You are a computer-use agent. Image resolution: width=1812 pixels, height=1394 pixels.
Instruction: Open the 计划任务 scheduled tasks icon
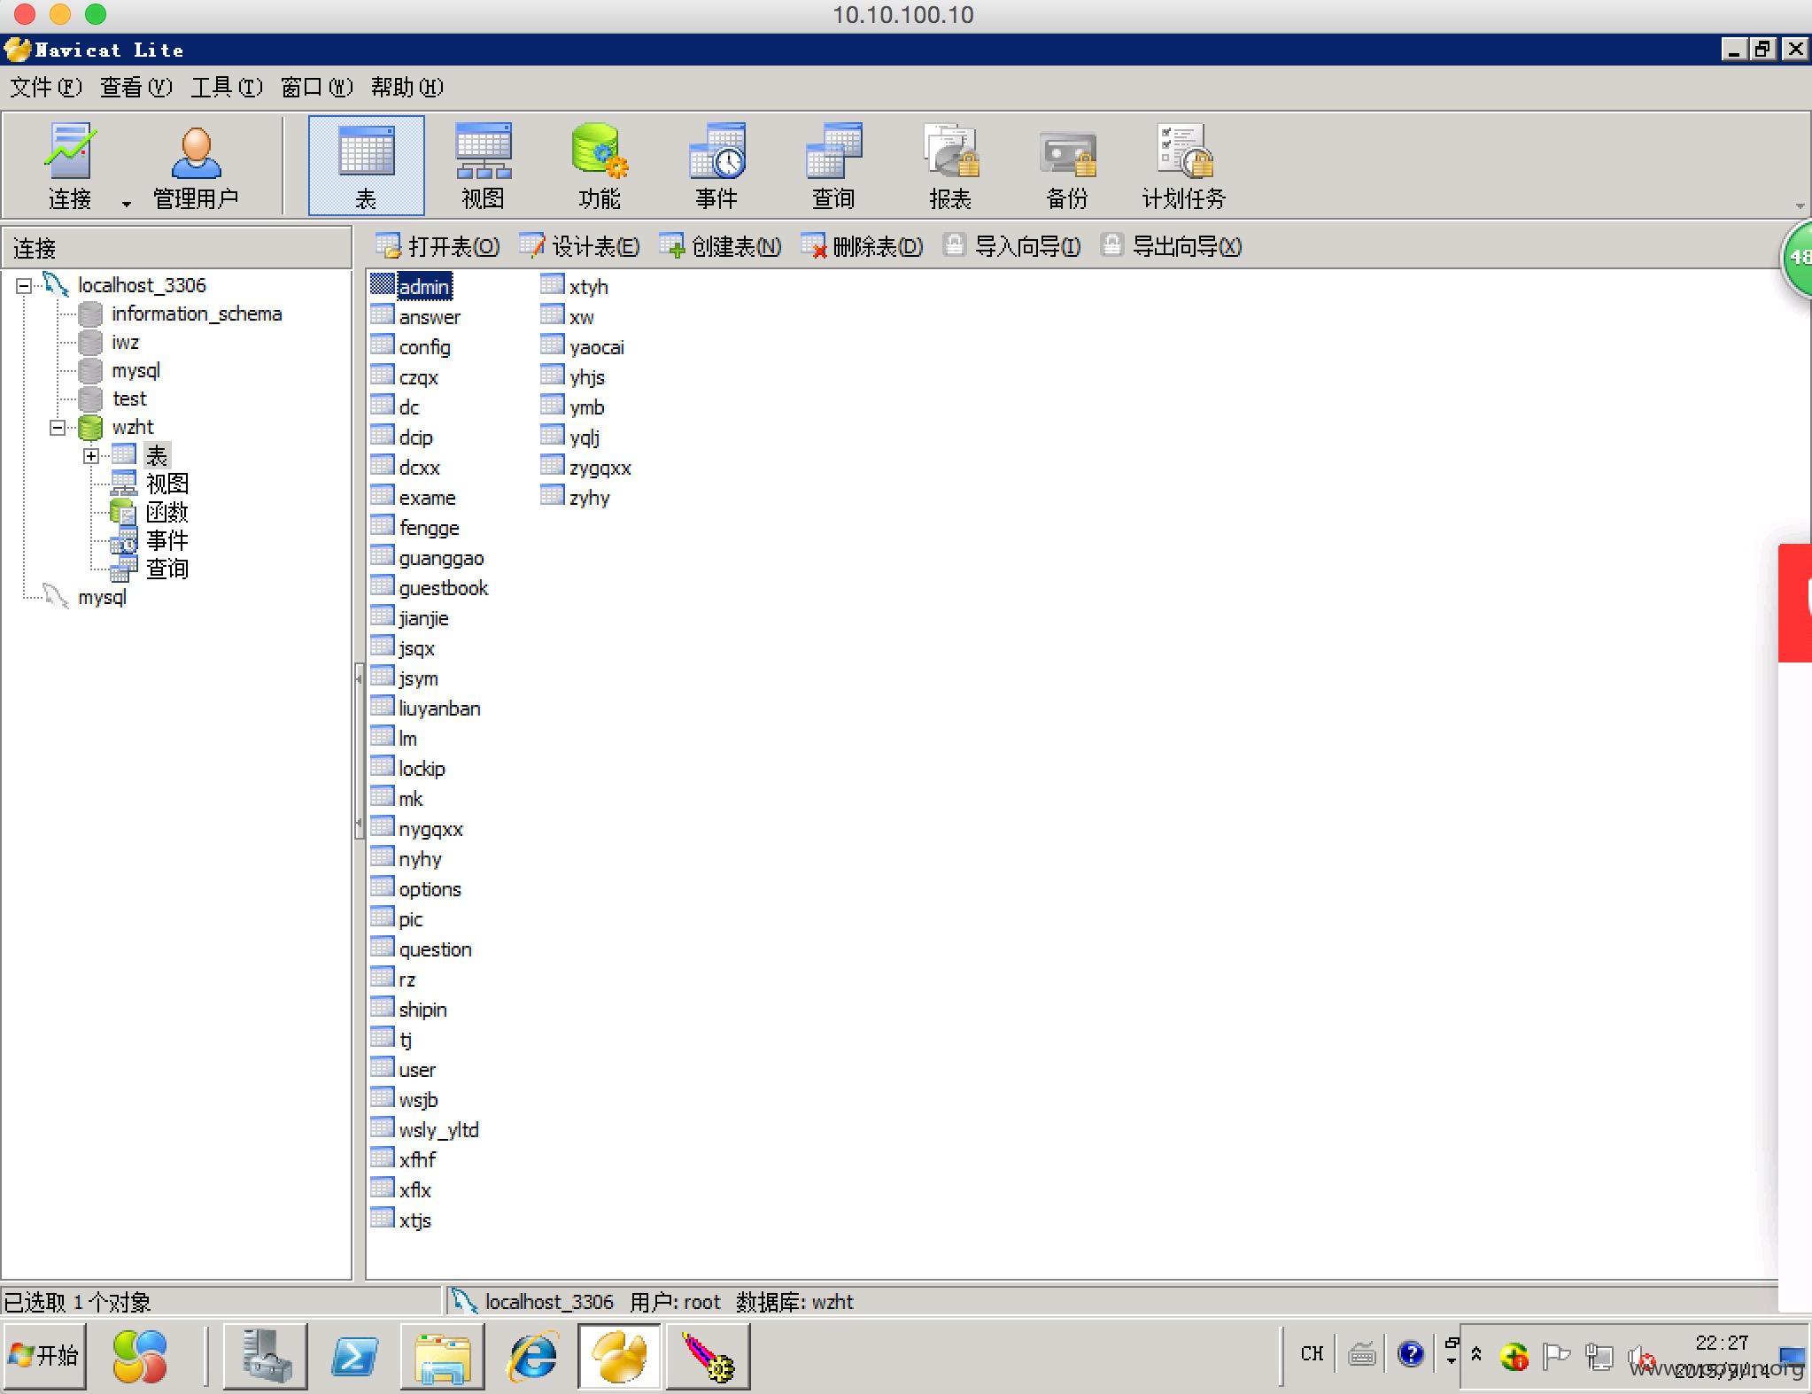point(1184,167)
